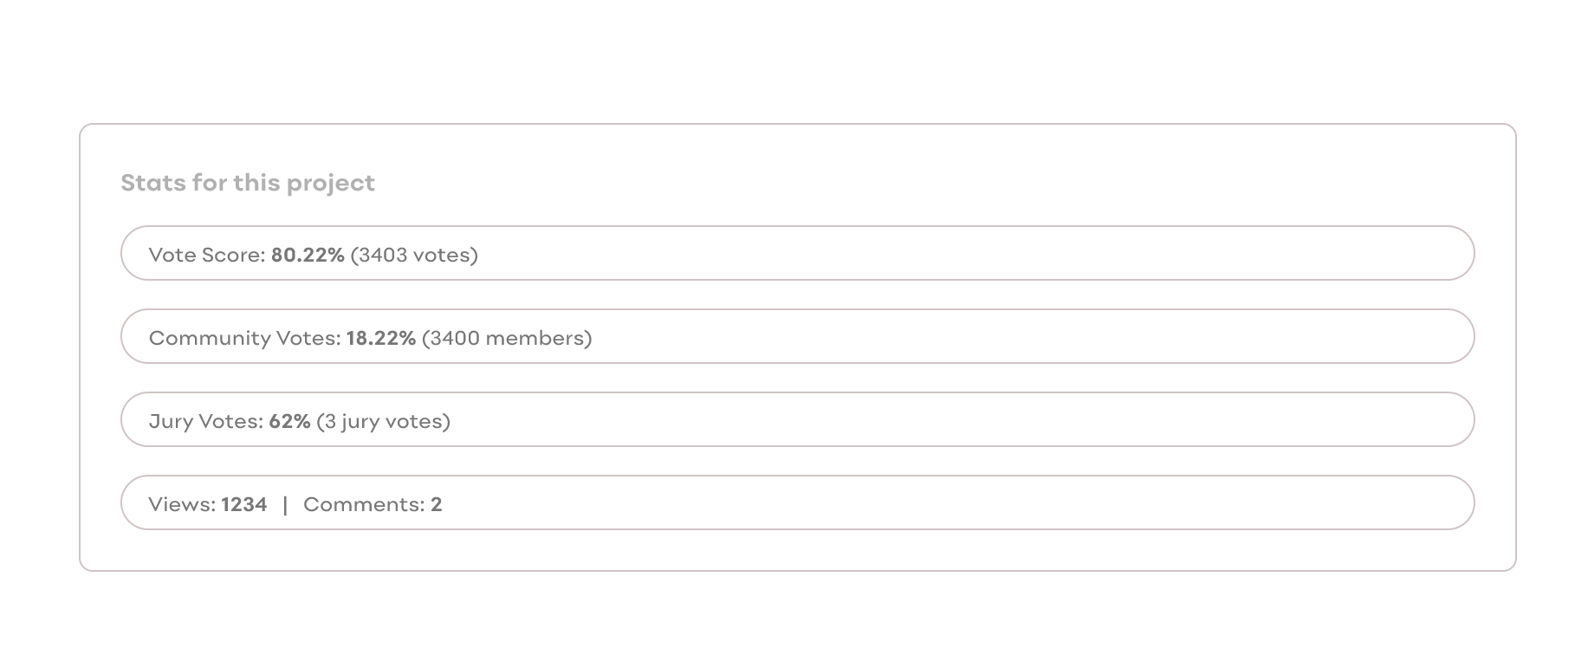Click the "Comments:" label

[x=364, y=504]
